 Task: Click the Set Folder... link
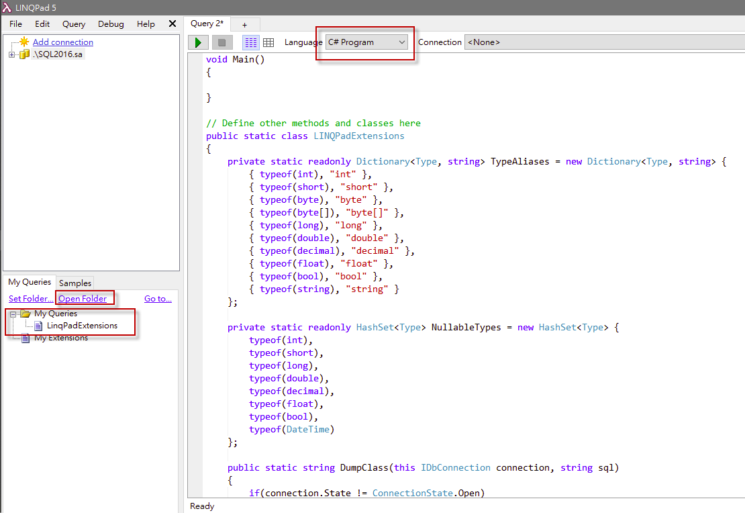point(31,299)
